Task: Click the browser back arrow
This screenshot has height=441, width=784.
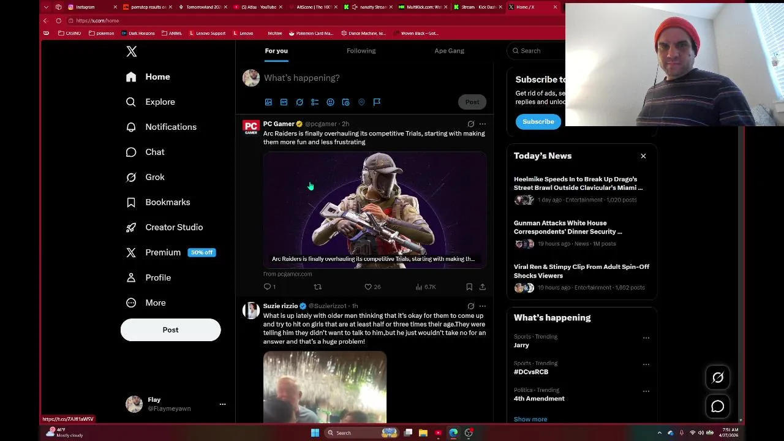Action: coord(45,20)
